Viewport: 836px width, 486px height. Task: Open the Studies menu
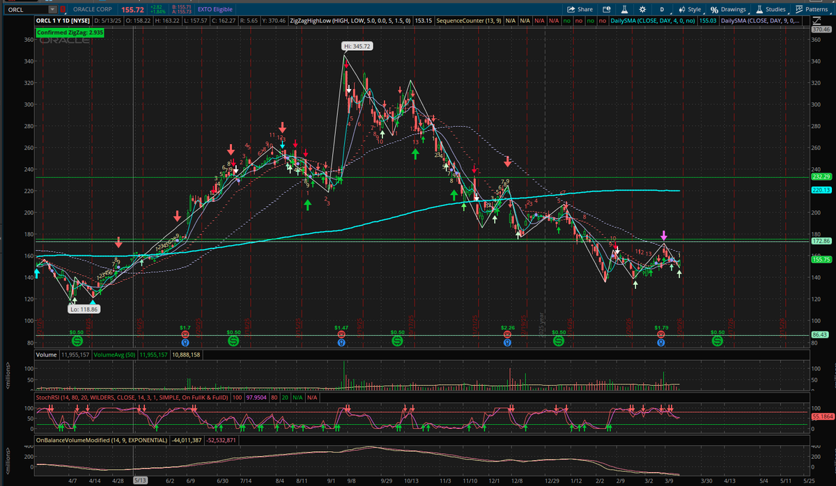[x=771, y=10]
